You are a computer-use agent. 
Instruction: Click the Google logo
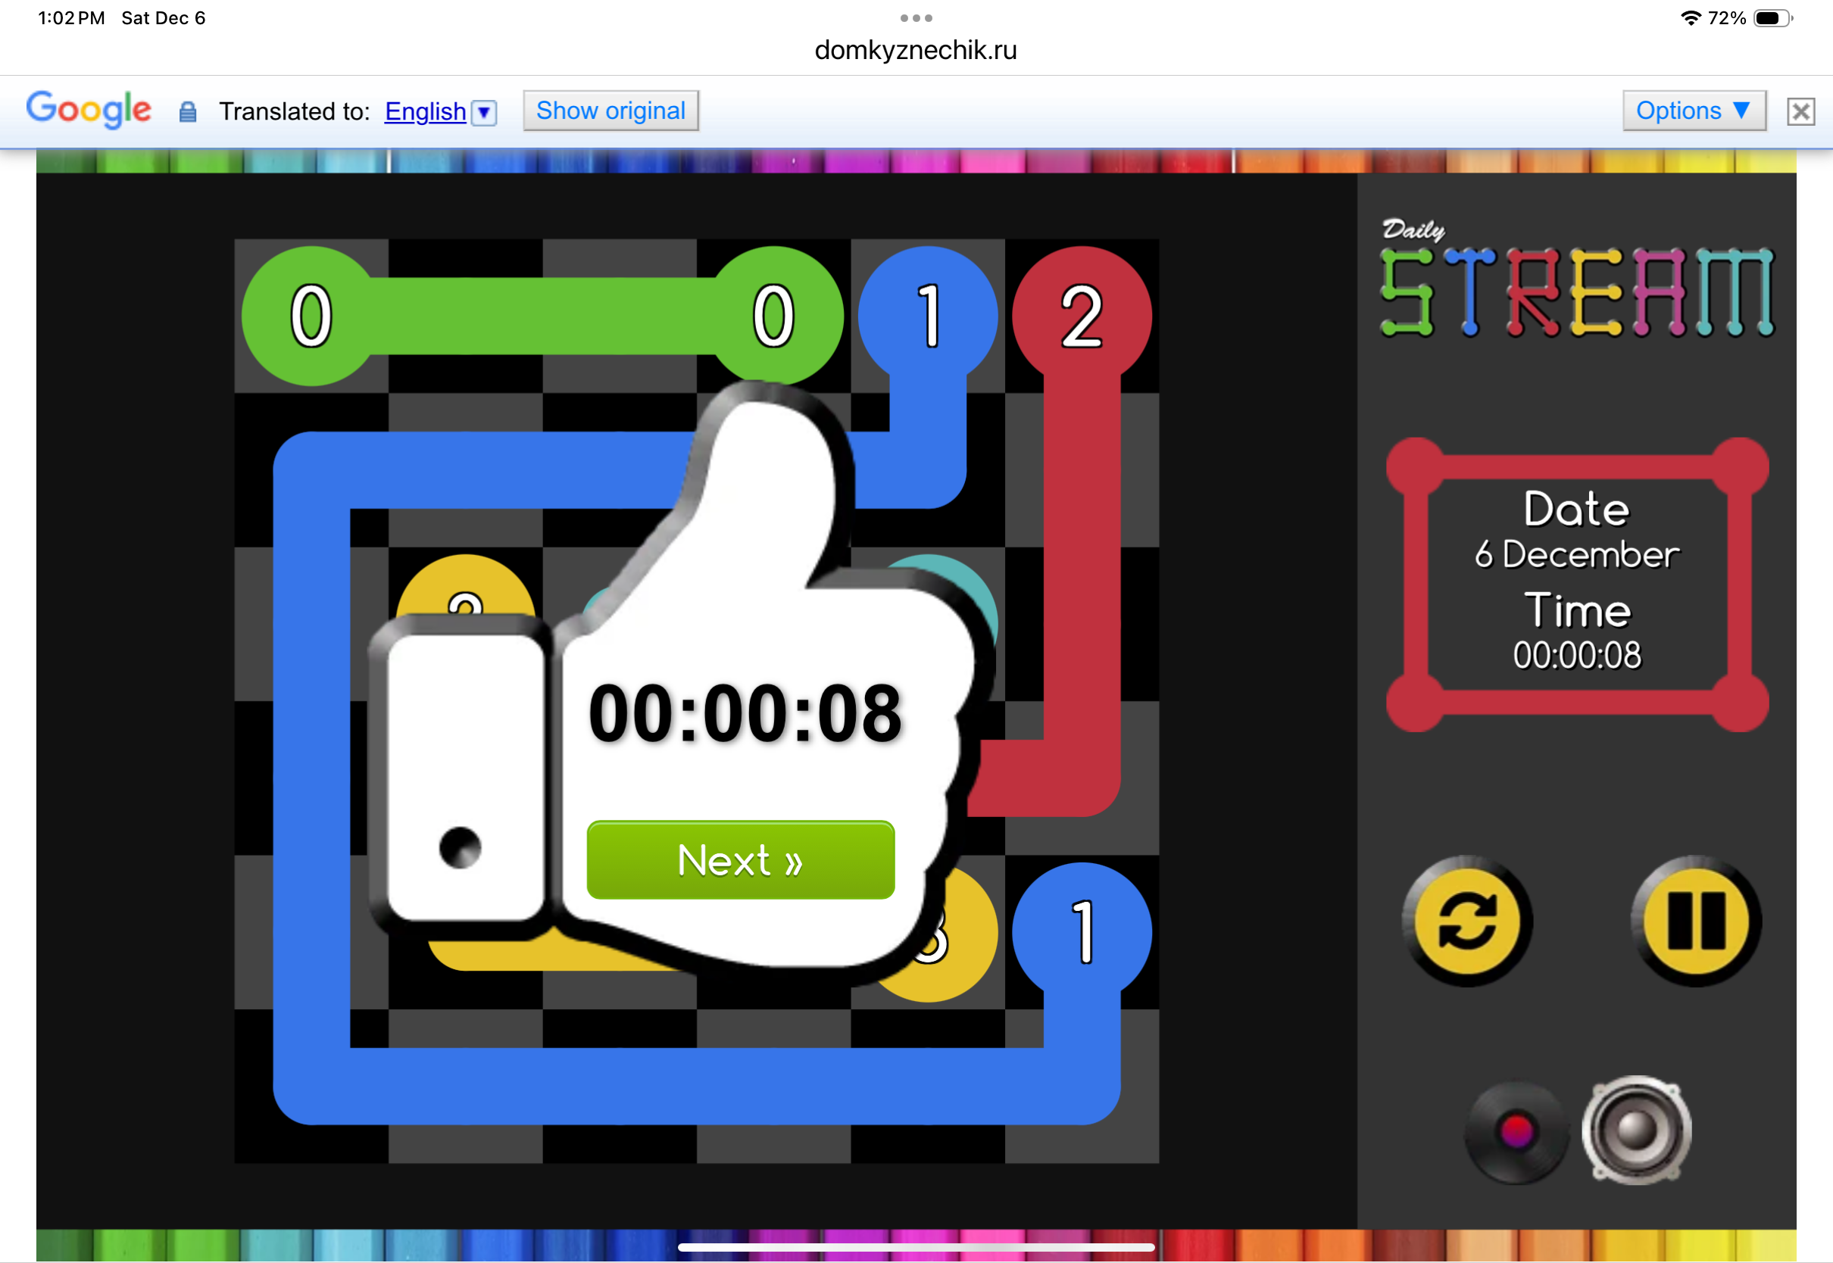pyautogui.click(x=89, y=109)
